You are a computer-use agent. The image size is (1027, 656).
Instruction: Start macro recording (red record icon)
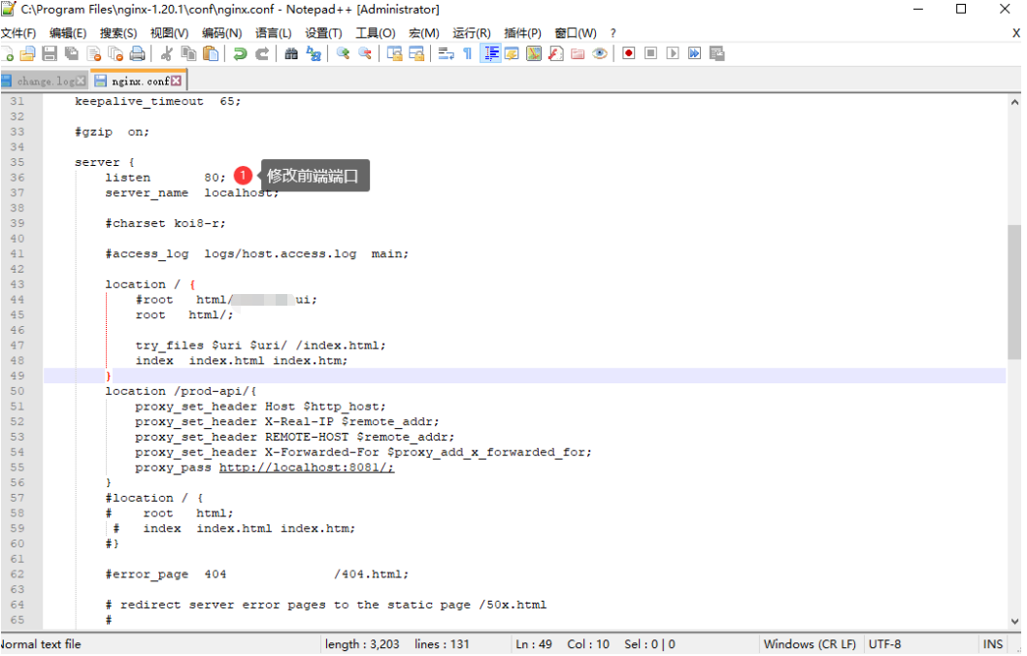pos(627,53)
